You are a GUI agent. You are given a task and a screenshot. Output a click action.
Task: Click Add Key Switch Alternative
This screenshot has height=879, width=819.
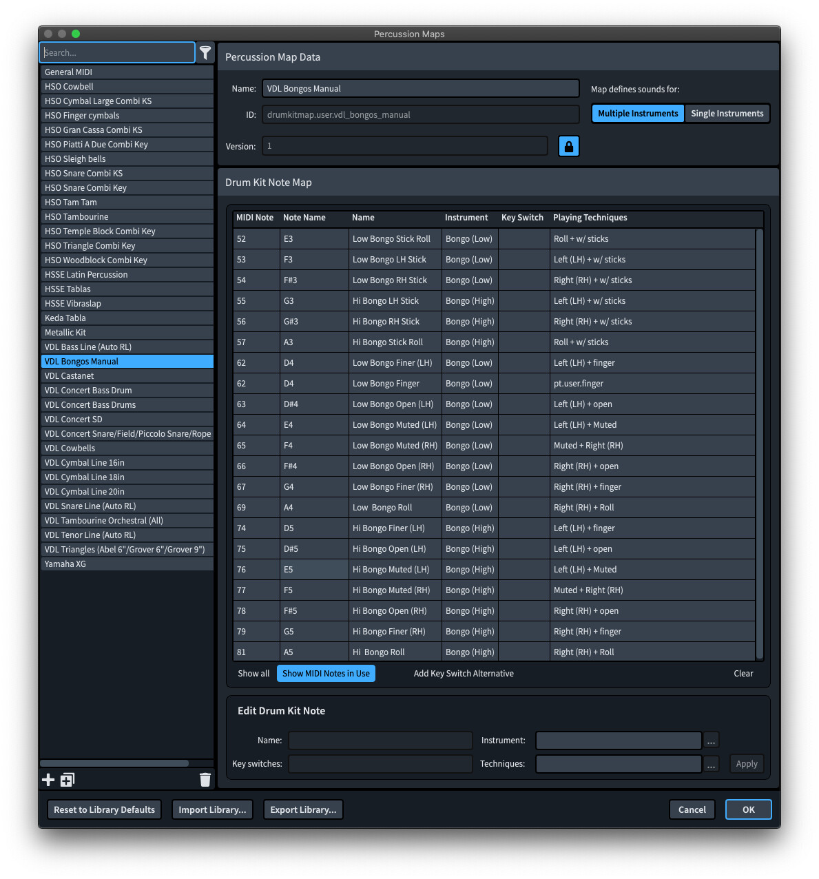point(464,674)
